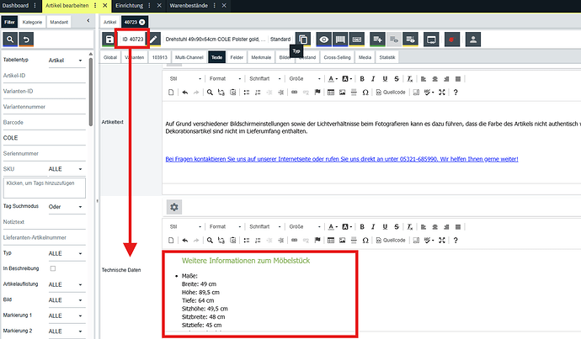581x339 pixels.
Task: Click the pencil edit icon next to the ID
Action: pyautogui.click(x=153, y=40)
